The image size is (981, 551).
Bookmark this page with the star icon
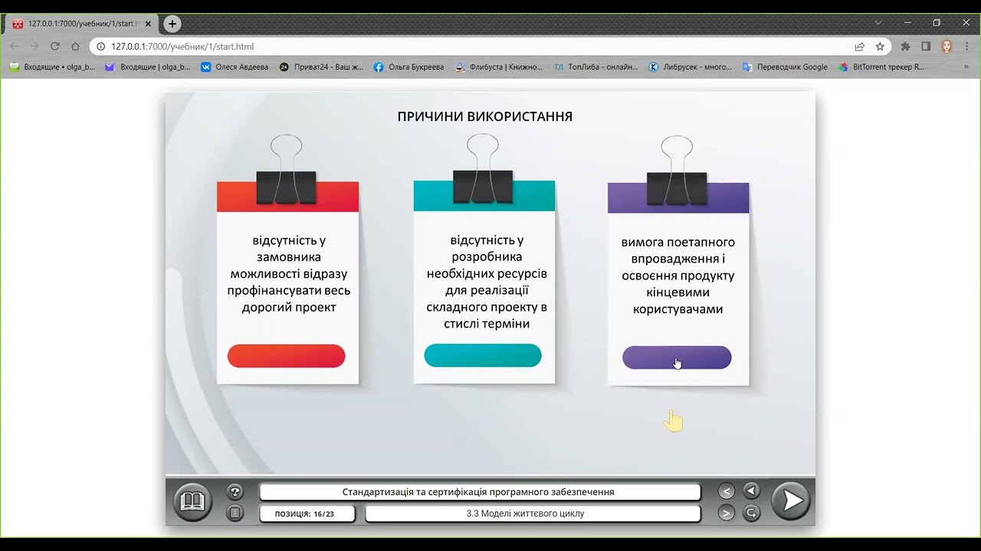click(880, 46)
